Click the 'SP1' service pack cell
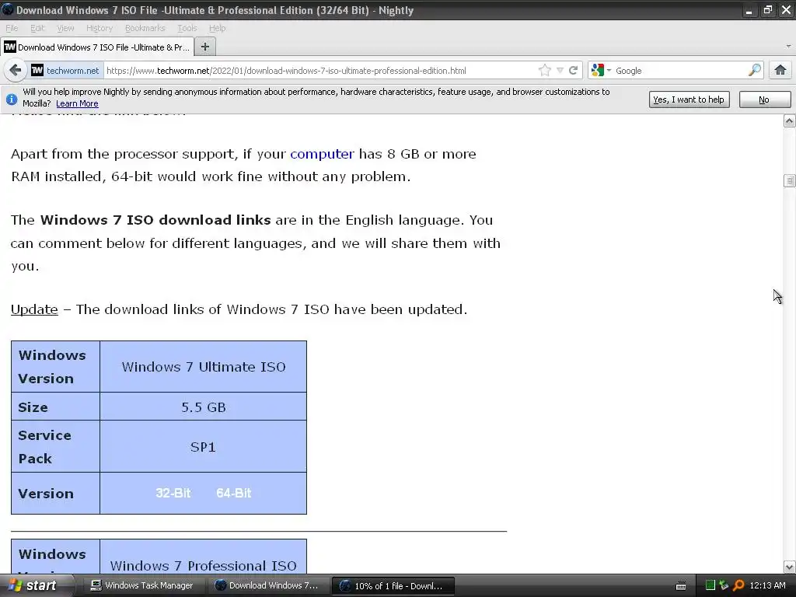 (x=204, y=447)
